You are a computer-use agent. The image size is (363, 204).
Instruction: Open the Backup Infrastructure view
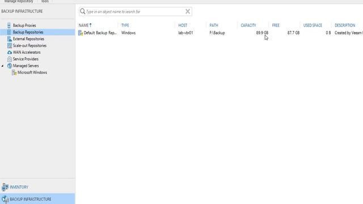31,199
